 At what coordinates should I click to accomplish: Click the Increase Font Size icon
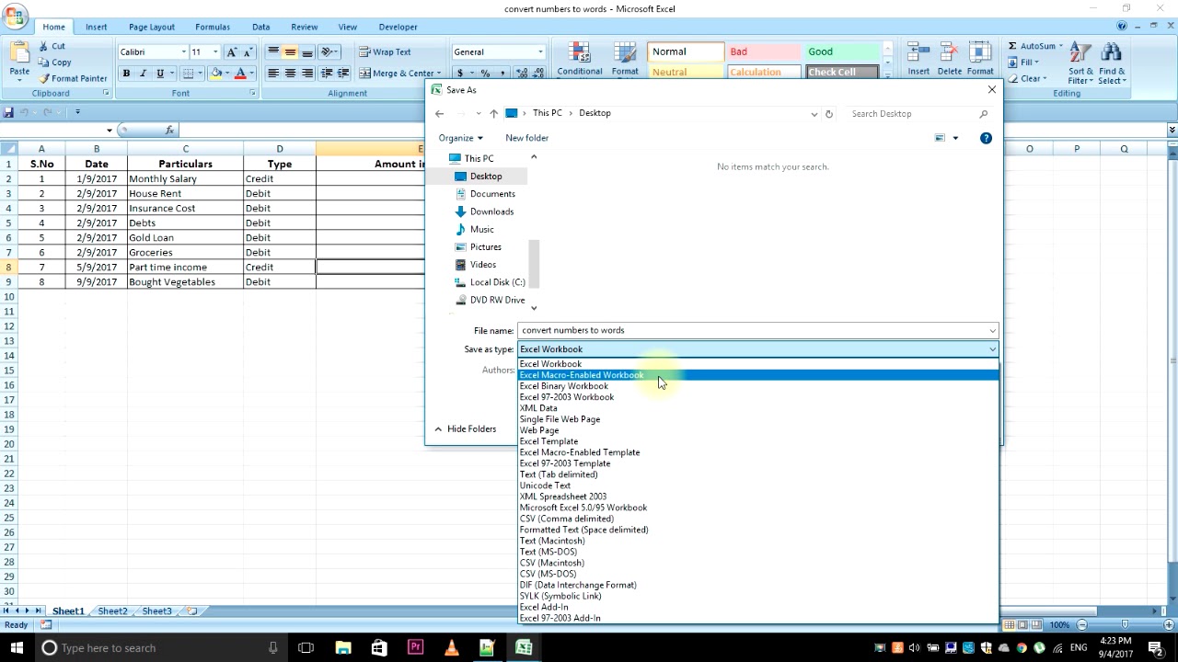[x=231, y=52]
